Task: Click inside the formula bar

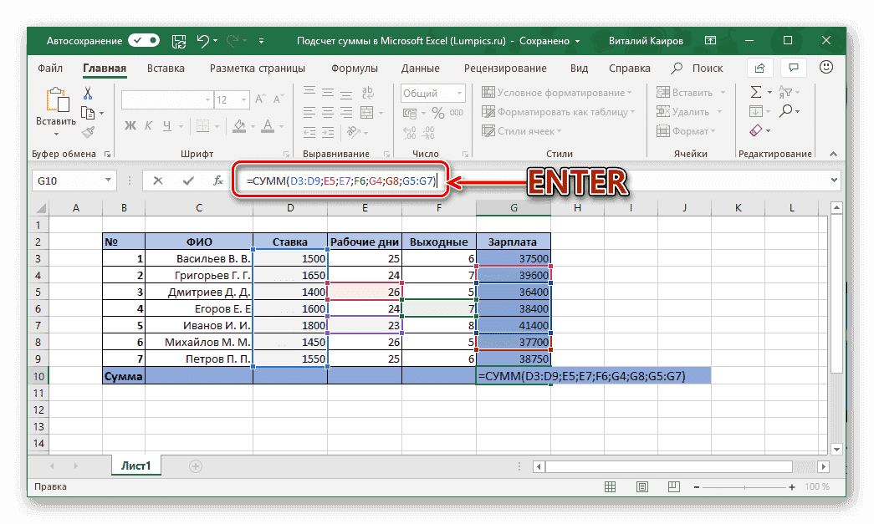Action: click(x=335, y=180)
